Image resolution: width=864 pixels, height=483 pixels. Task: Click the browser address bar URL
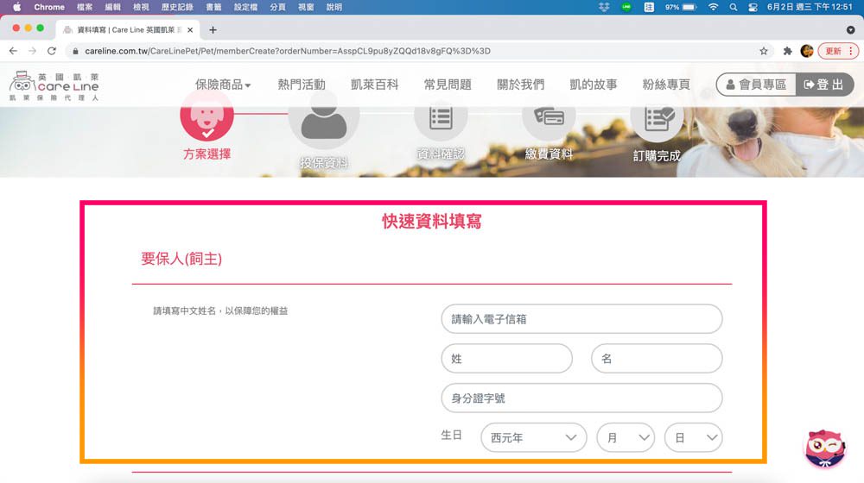point(287,51)
